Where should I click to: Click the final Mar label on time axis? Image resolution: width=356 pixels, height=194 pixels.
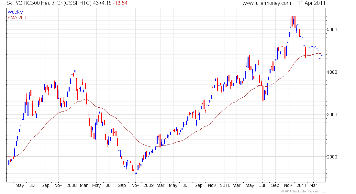pyautogui.click(x=313, y=185)
